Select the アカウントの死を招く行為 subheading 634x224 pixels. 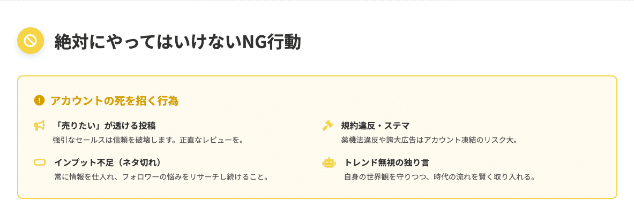tap(114, 101)
